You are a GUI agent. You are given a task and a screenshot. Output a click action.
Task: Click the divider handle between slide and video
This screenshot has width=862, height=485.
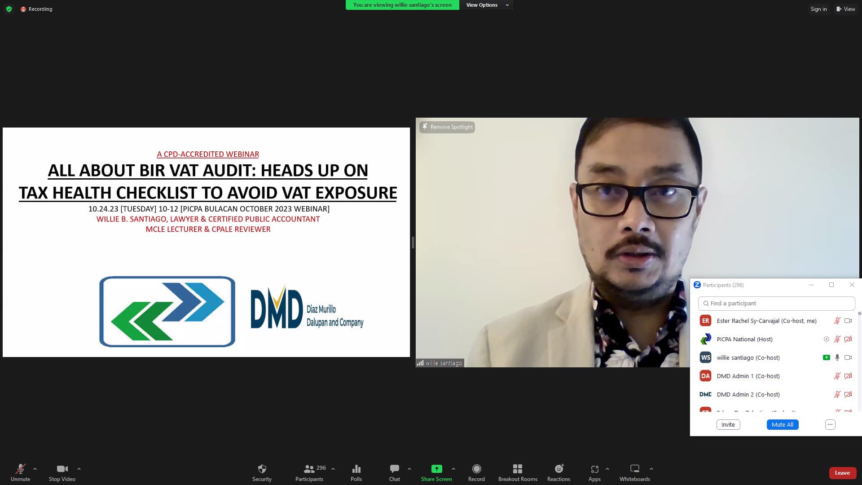click(x=413, y=242)
